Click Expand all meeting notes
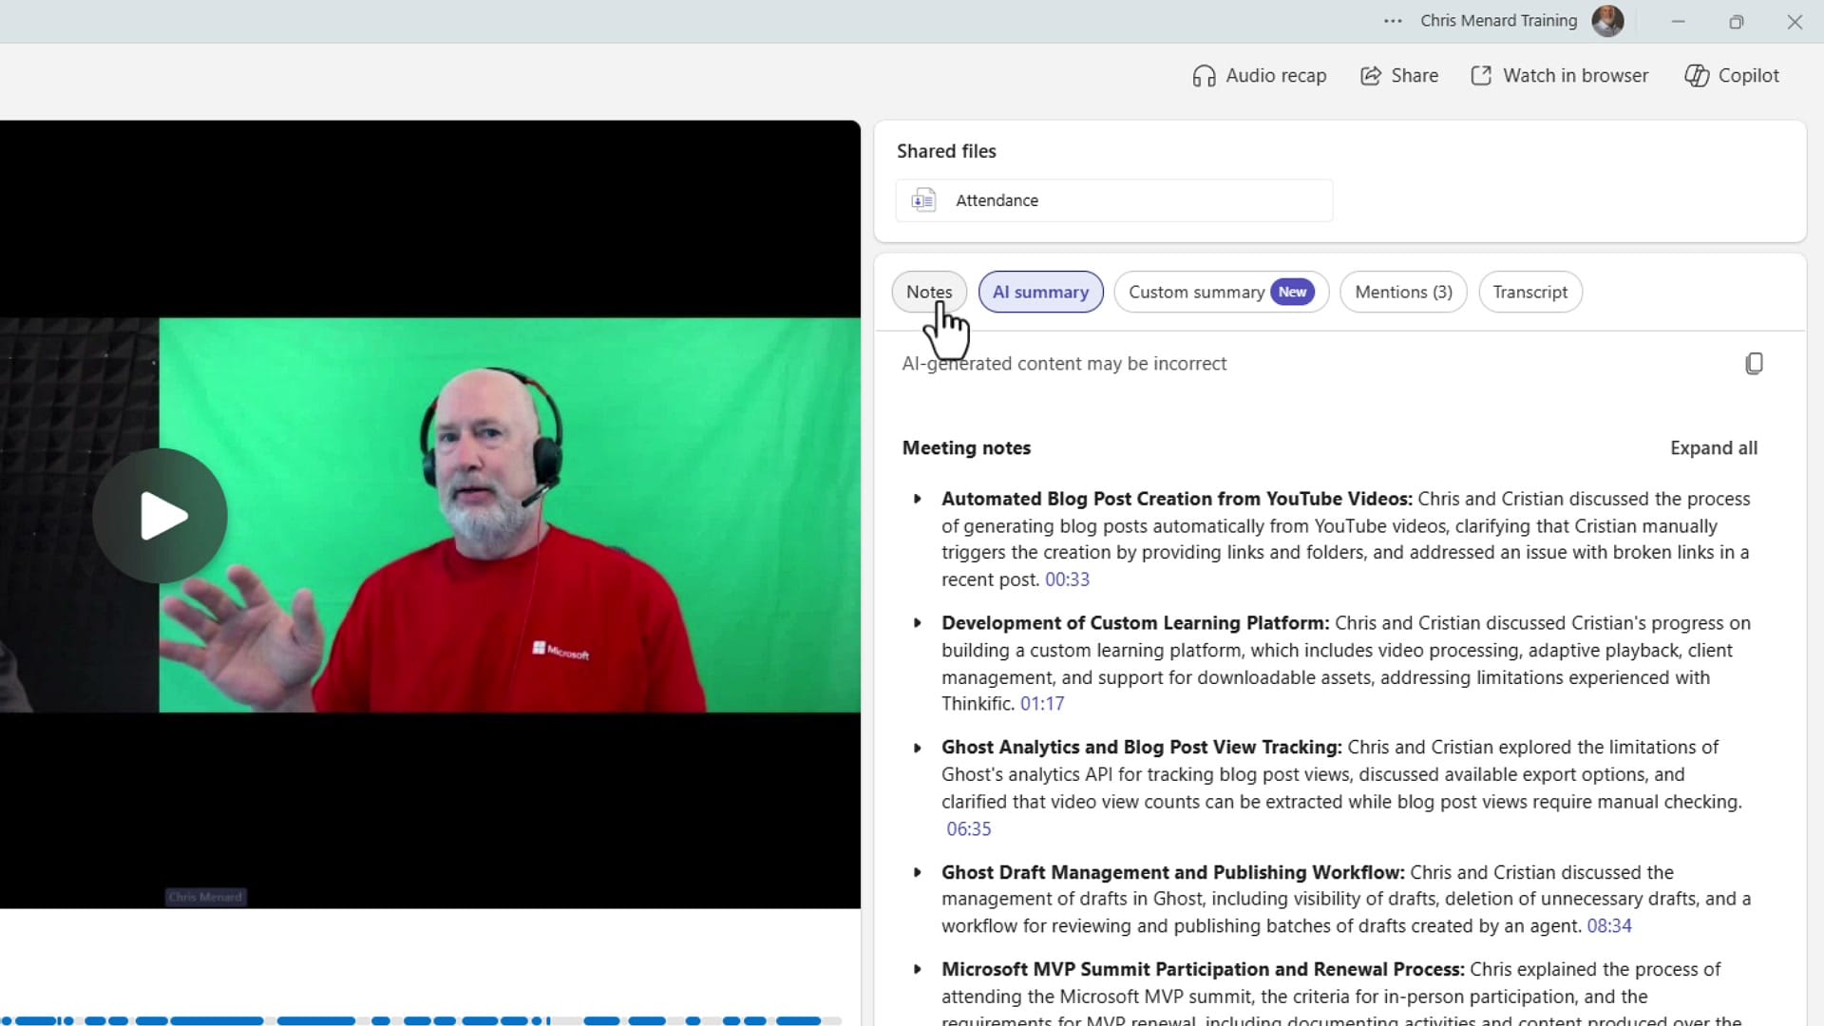Image resolution: width=1824 pixels, height=1026 pixels. click(x=1714, y=447)
